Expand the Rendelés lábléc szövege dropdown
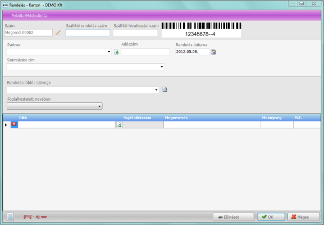The width and height of the screenshot is (324, 225). [x=156, y=90]
